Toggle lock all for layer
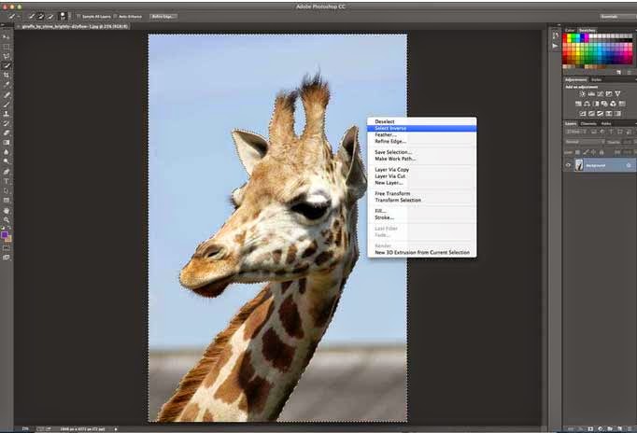 pyautogui.click(x=602, y=152)
